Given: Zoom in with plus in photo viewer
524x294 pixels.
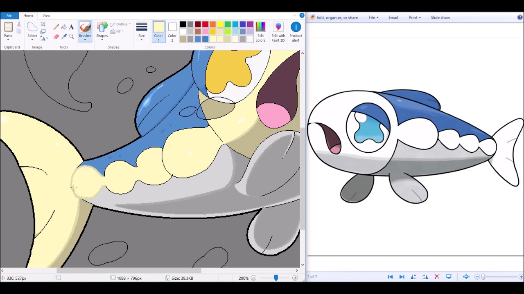Looking at the screenshot, I should click(x=521, y=277).
